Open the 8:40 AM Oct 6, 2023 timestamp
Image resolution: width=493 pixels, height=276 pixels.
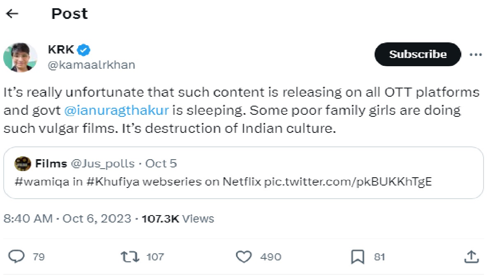point(67,219)
